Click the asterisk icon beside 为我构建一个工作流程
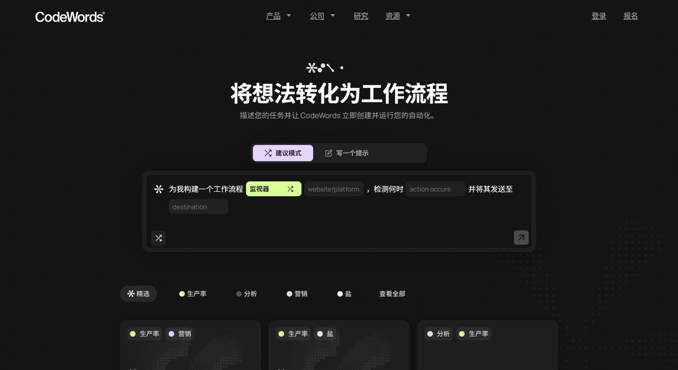Viewport: 678px width, 370px height. click(x=158, y=189)
